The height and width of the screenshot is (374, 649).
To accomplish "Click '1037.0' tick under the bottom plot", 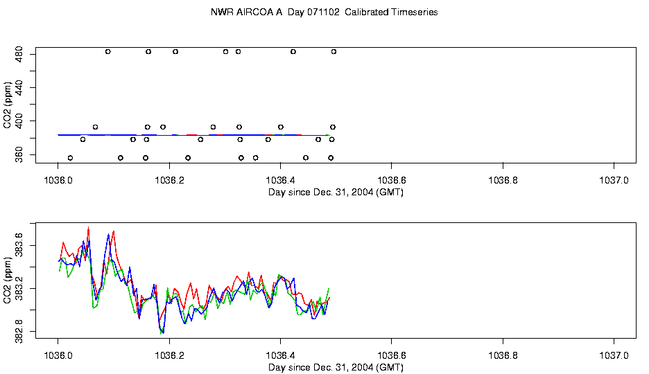I will pos(614,355).
